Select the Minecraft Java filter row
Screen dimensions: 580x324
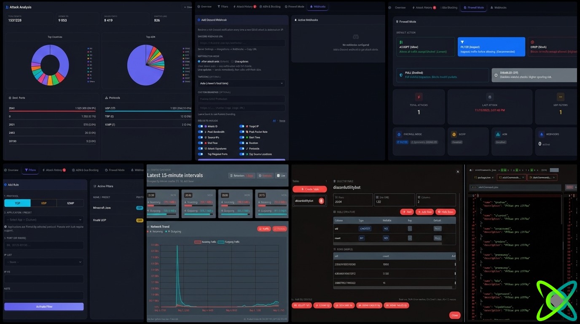pyautogui.click(x=118, y=208)
